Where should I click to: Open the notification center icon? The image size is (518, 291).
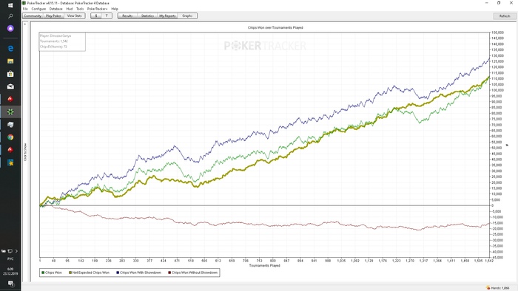(10, 284)
